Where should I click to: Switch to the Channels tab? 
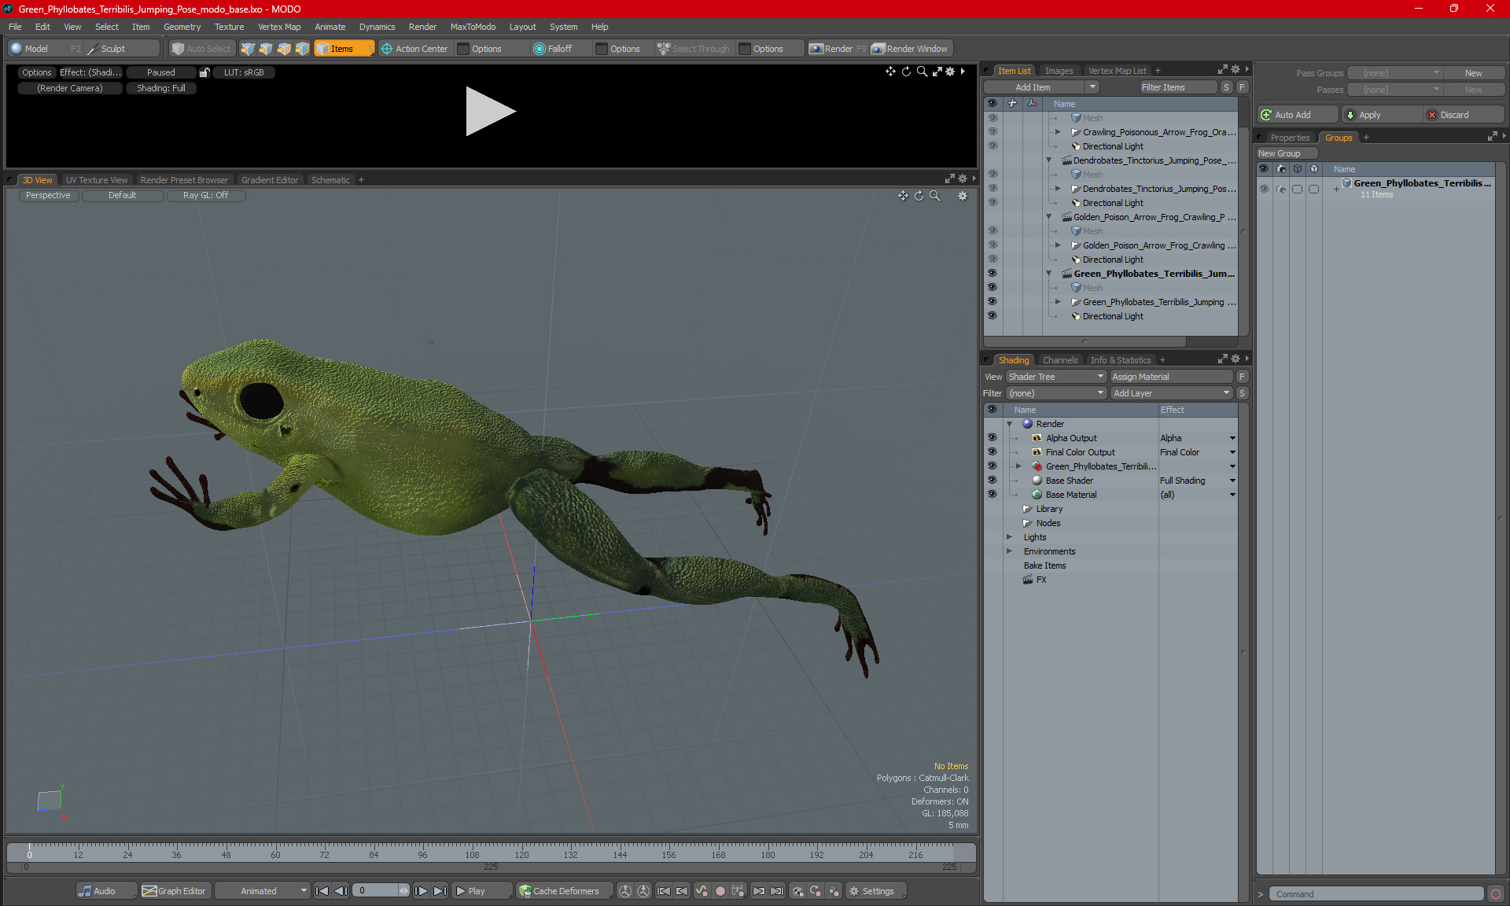pos(1060,360)
